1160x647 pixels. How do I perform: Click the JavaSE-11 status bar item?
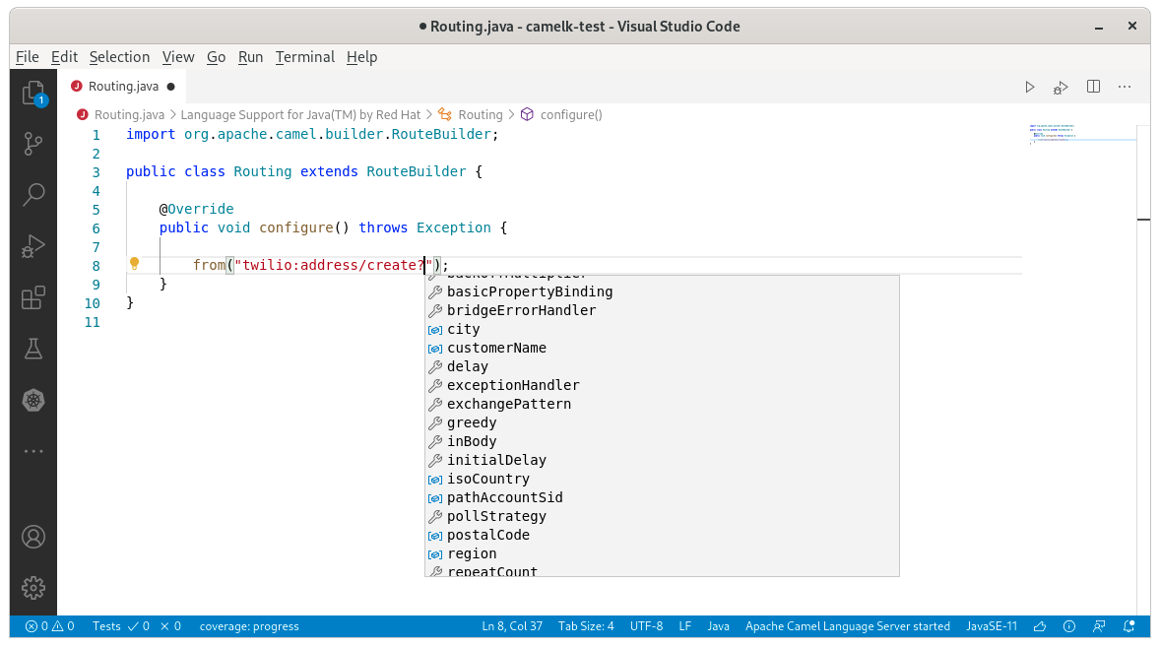[x=991, y=626]
